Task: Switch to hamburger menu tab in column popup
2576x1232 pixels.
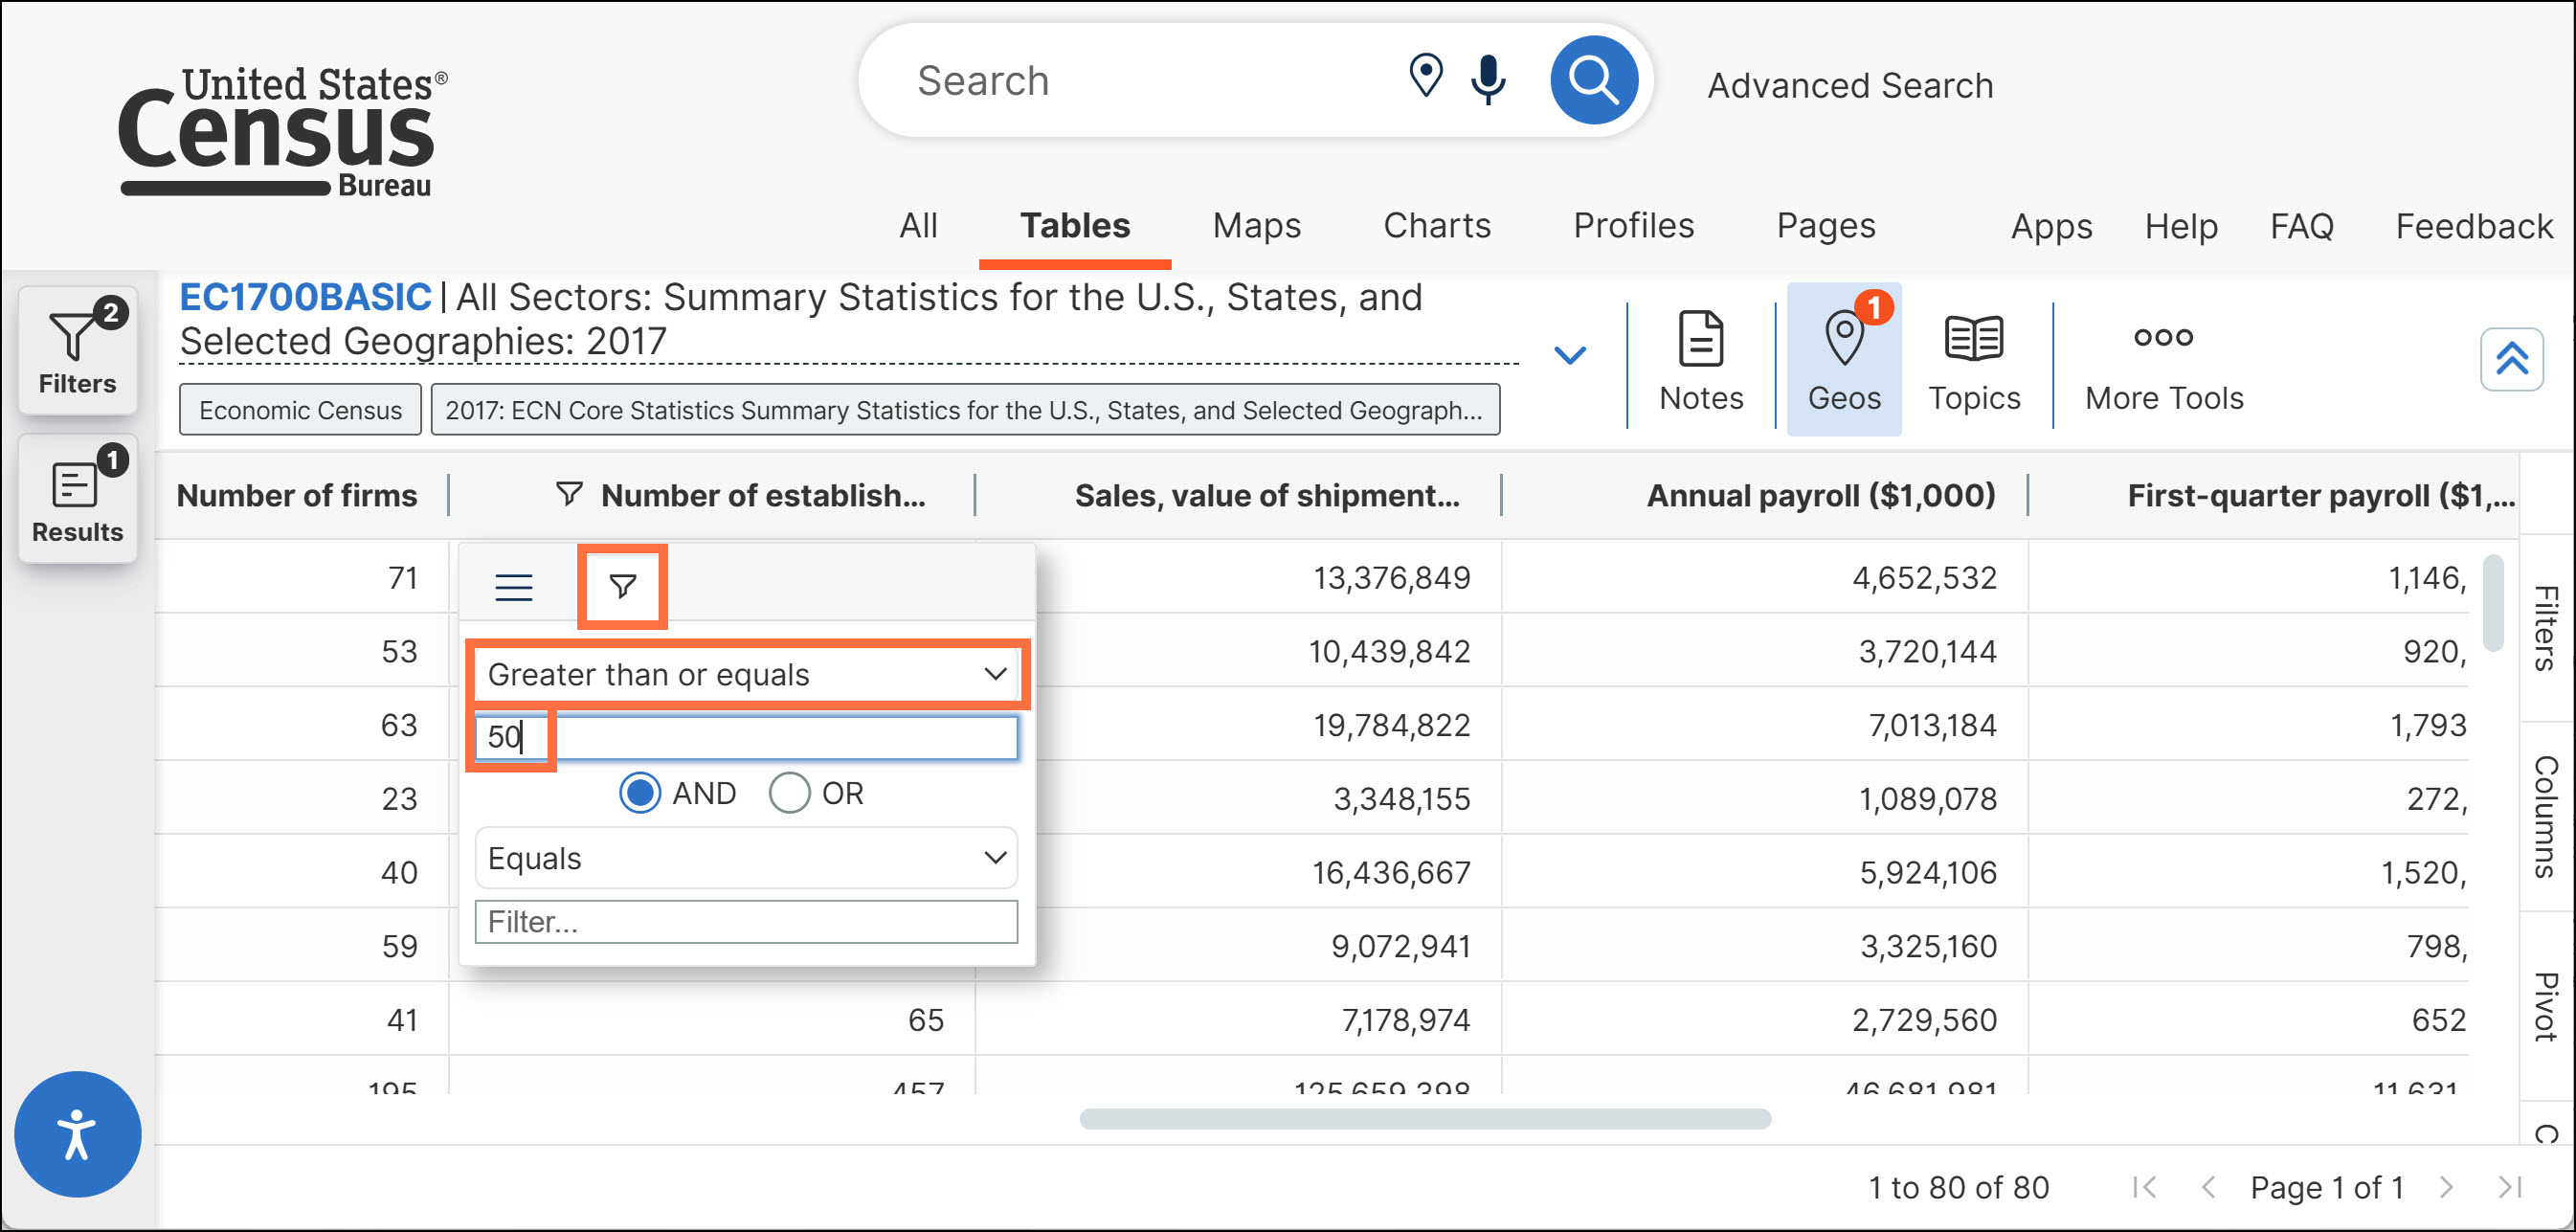Action: click(x=514, y=587)
